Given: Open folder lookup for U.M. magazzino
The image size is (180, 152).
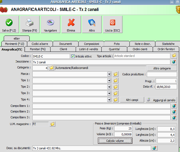Looking at the screenshot, I should click(x=52, y=124).
